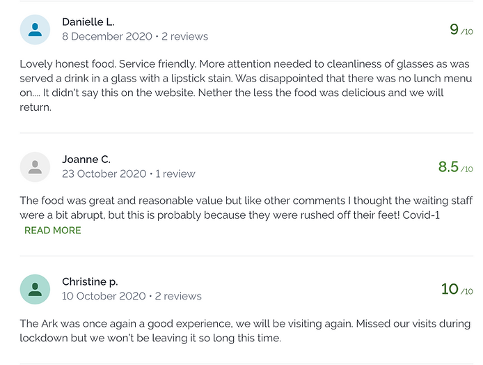Click the 10 October 2020 date
This screenshot has height=365, width=483.
point(104,296)
